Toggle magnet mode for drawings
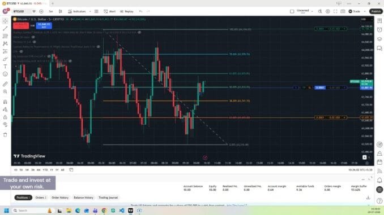 5,102
